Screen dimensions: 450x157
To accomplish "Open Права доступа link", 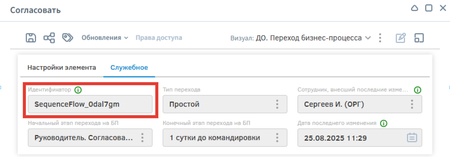I will 159,38.
